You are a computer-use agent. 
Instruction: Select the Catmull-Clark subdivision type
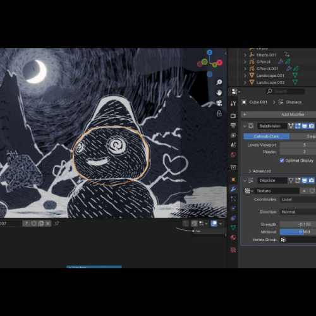[267, 137]
